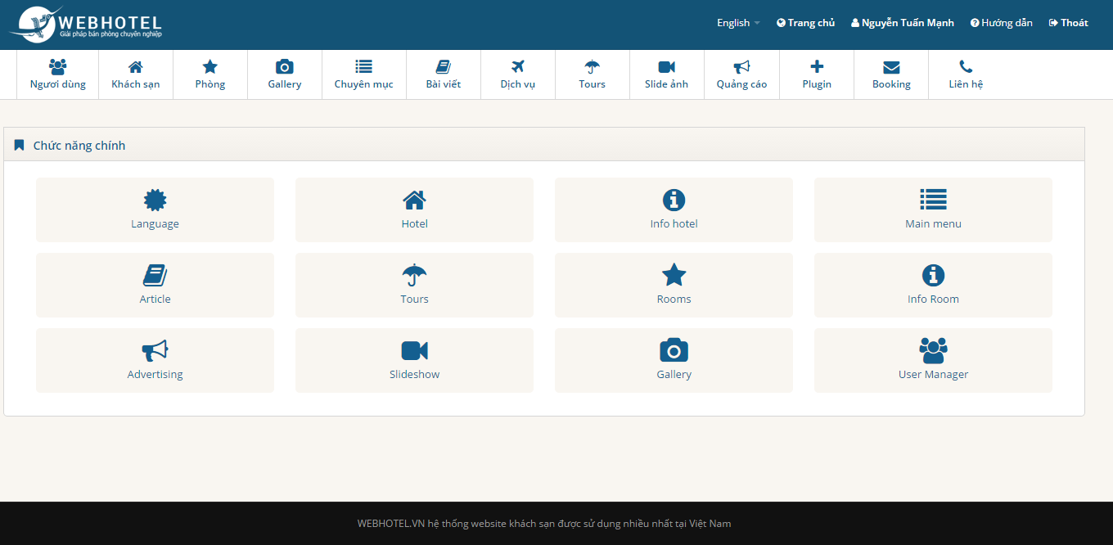Open the Main menu list tile
This screenshot has height=545, width=1113.
tap(933, 209)
